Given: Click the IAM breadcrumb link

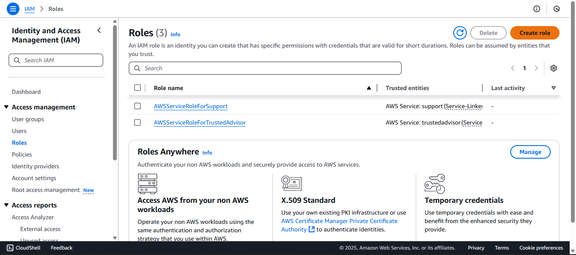Looking at the screenshot, I should [x=30, y=9].
